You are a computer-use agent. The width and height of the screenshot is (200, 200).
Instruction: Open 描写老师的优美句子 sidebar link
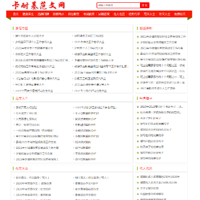click(x=152, y=136)
